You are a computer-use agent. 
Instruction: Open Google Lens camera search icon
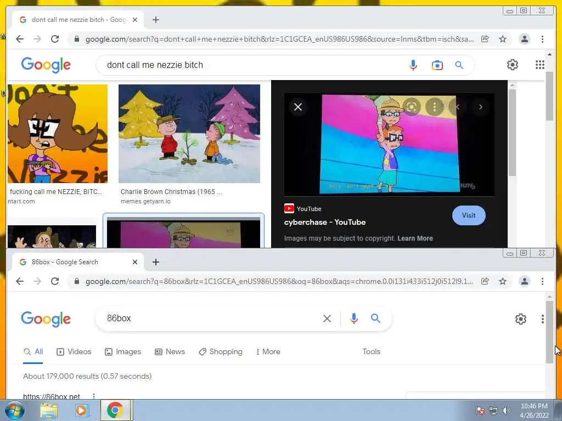(x=437, y=65)
